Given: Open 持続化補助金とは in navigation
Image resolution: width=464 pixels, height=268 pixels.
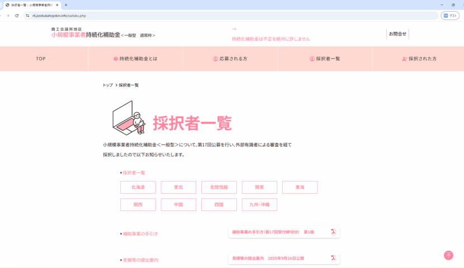Looking at the screenshot, I should 135,59.
